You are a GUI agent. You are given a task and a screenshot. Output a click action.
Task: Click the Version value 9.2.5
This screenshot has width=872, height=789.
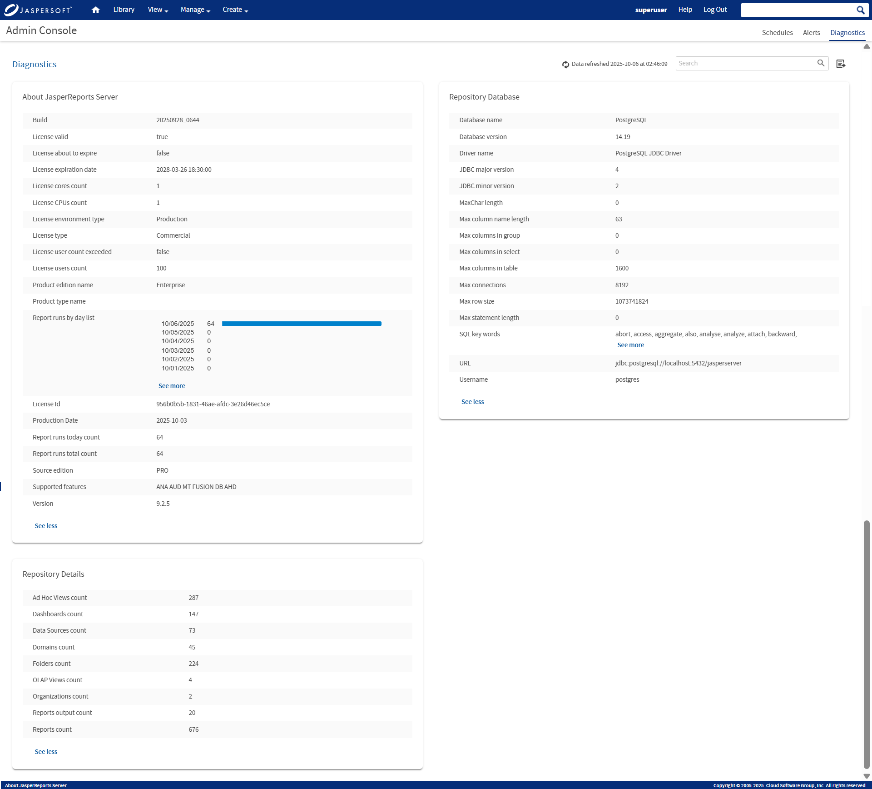click(163, 504)
